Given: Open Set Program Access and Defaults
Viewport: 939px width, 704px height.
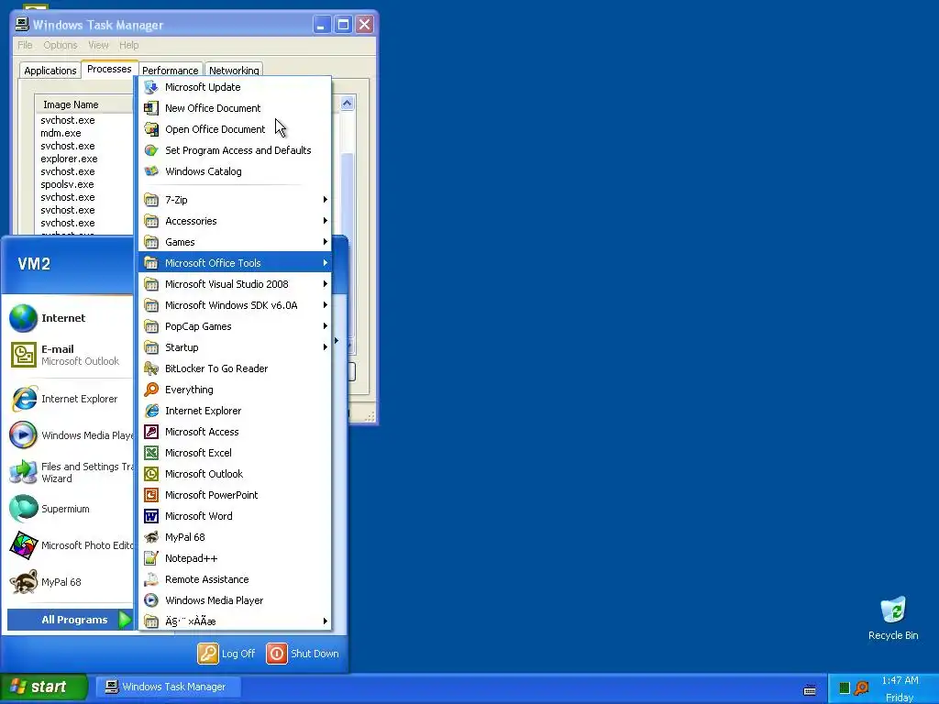Looking at the screenshot, I should (x=234, y=150).
